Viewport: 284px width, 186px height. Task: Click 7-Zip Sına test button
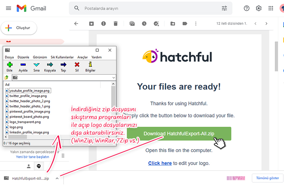36,67
